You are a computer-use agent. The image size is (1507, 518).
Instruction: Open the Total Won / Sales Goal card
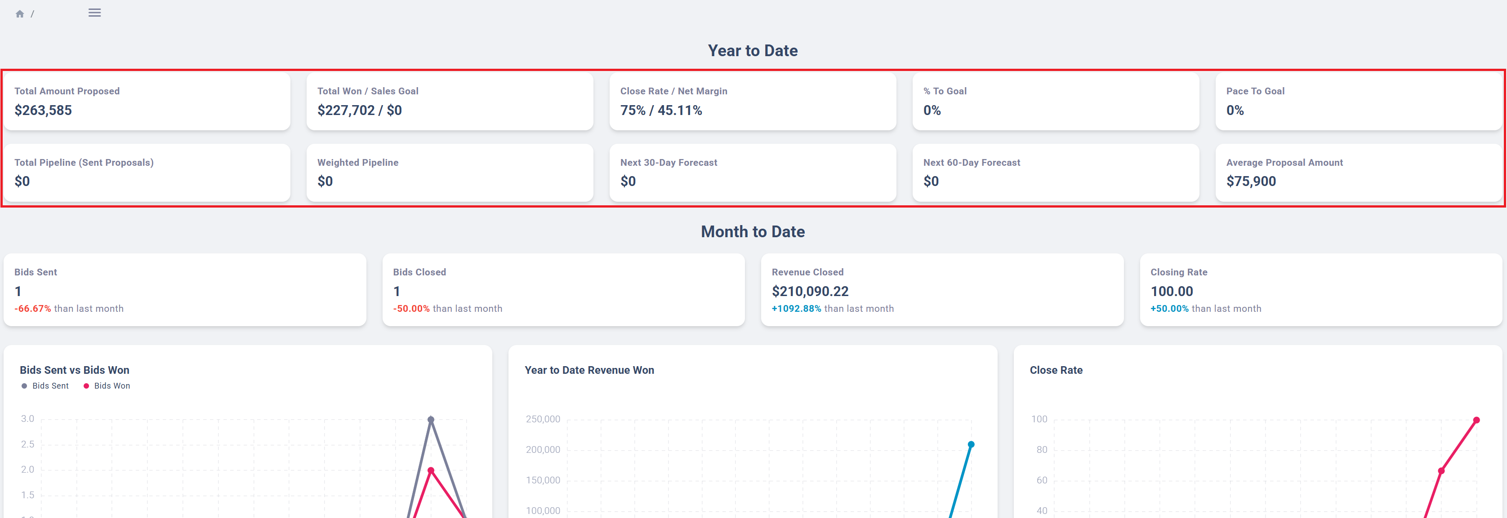tap(450, 101)
